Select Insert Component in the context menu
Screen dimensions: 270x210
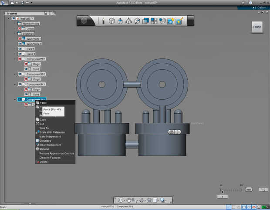(x=50, y=145)
